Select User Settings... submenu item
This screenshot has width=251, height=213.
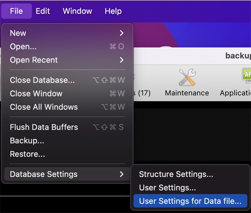168,188
